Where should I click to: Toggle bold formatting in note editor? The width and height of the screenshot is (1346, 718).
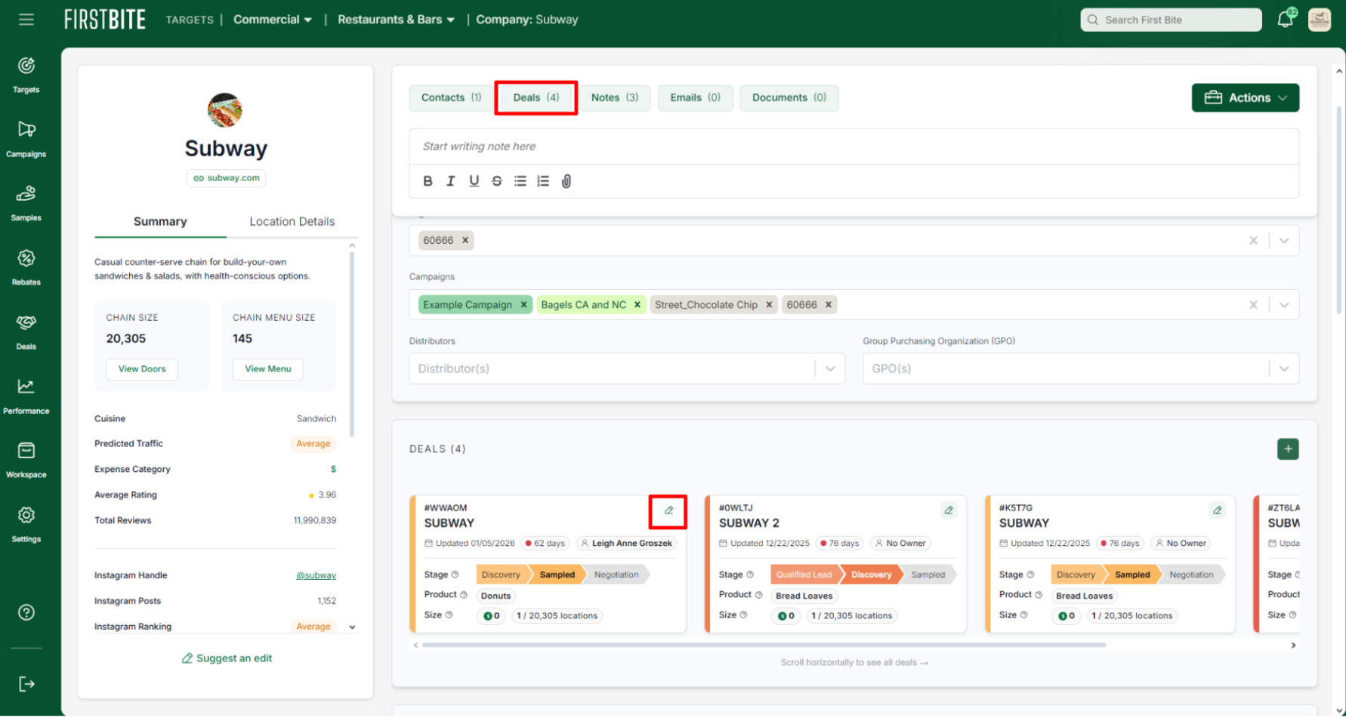[428, 181]
